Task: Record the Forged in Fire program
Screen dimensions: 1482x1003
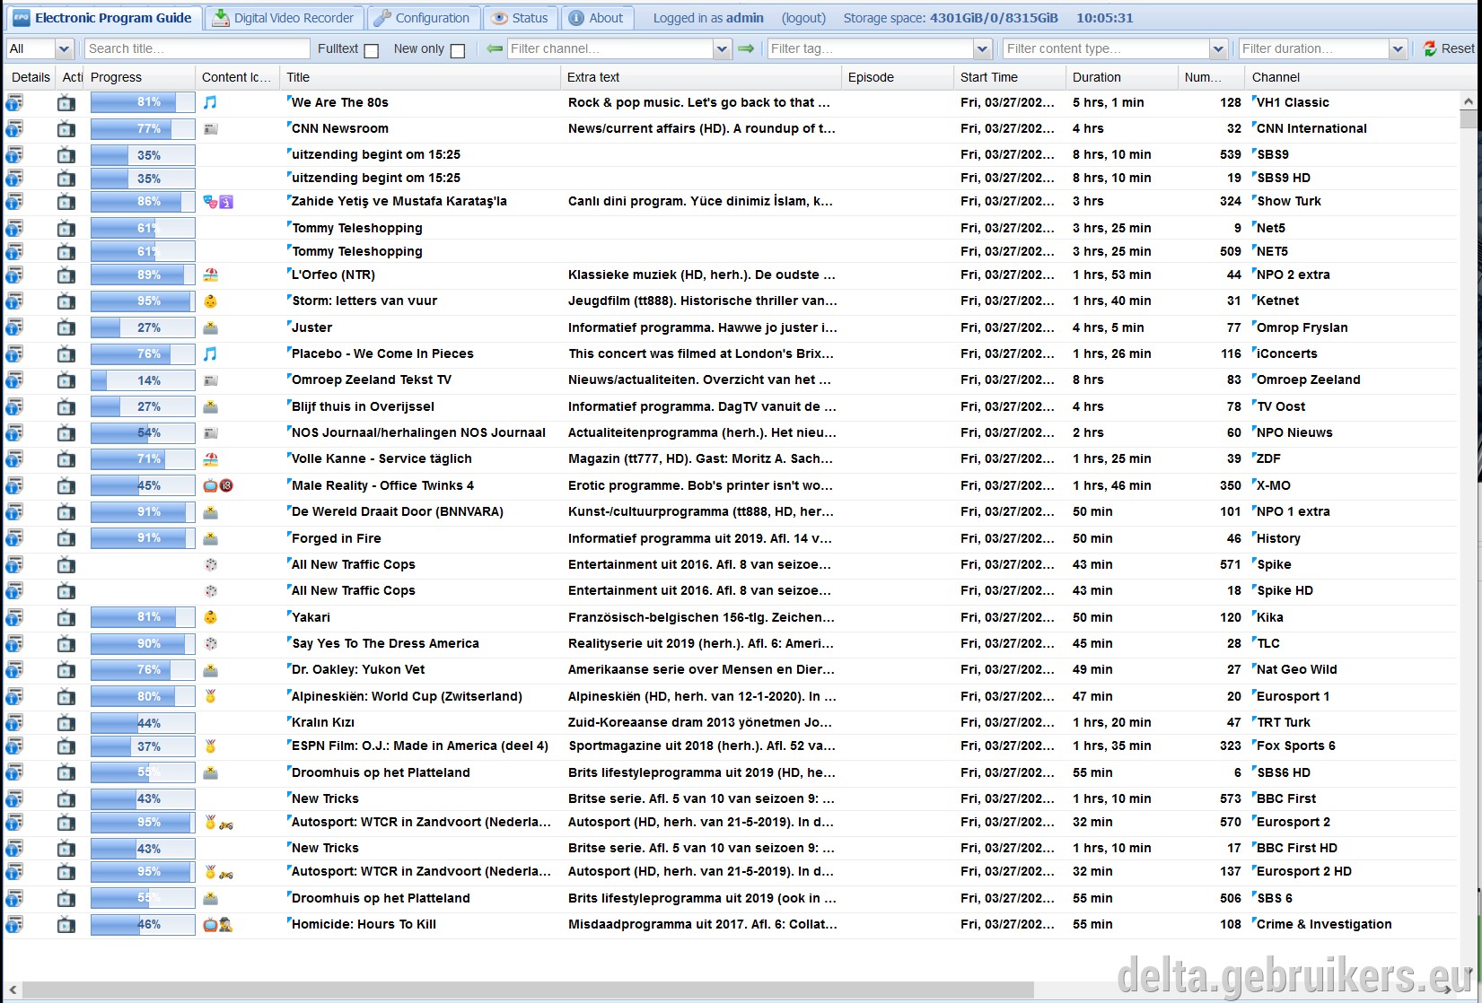Action: [66, 539]
